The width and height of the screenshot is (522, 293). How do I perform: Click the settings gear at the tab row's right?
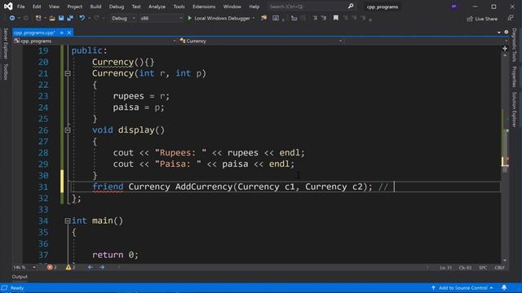pyautogui.click(x=506, y=33)
